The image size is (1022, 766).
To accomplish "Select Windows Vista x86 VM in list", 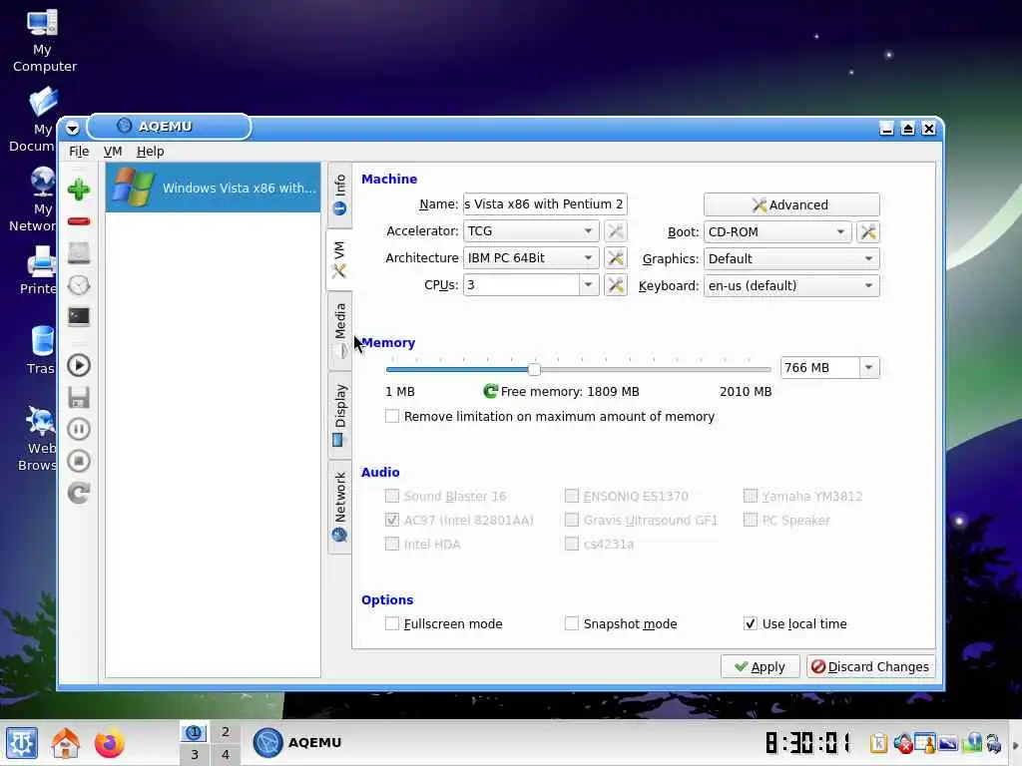I will [x=214, y=188].
